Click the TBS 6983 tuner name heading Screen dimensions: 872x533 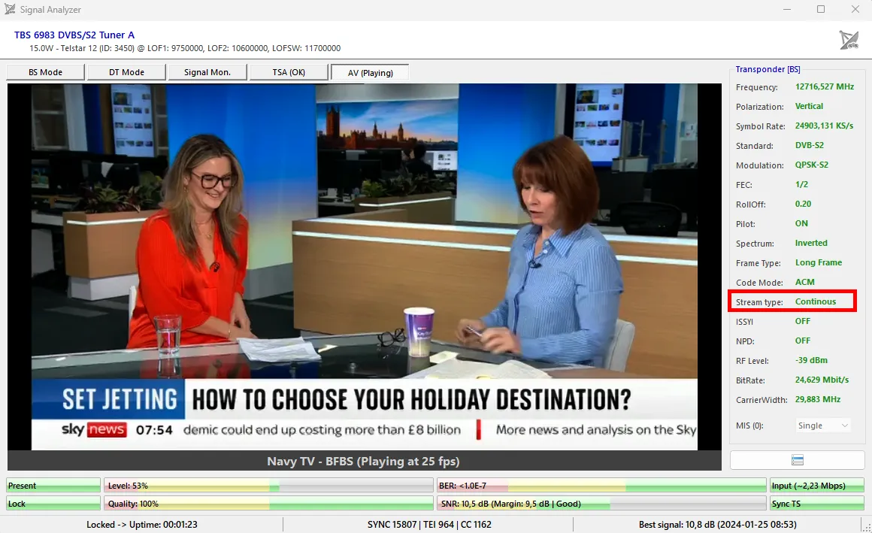(x=74, y=35)
